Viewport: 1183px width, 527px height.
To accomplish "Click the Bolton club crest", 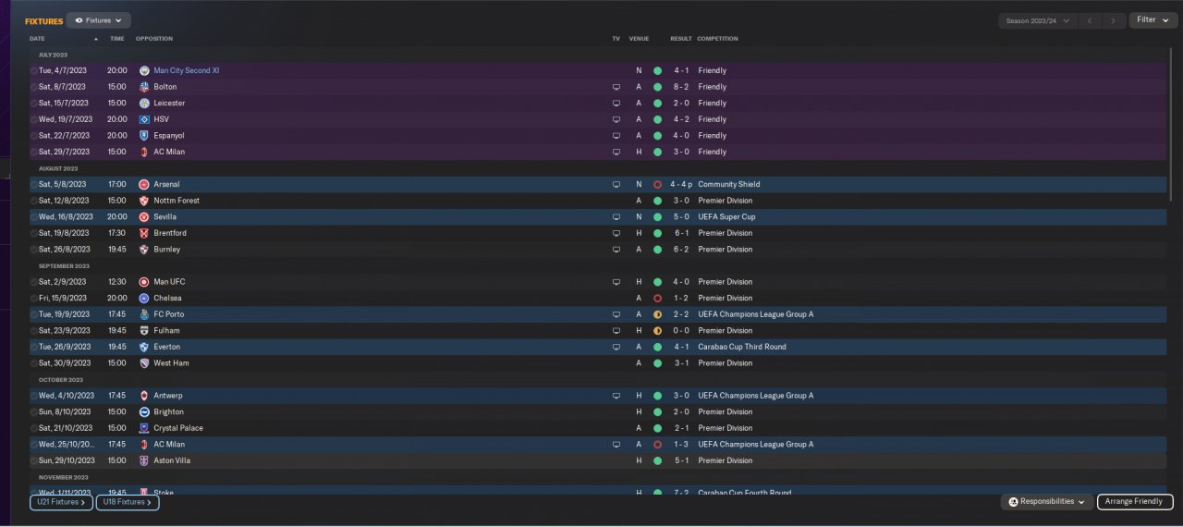I will pyautogui.click(x=144, y=87).
